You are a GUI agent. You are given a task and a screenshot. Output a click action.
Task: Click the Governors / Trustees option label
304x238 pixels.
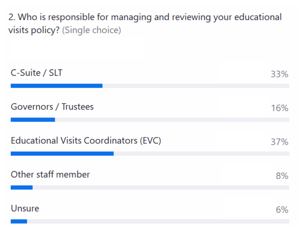click(52, 107)
